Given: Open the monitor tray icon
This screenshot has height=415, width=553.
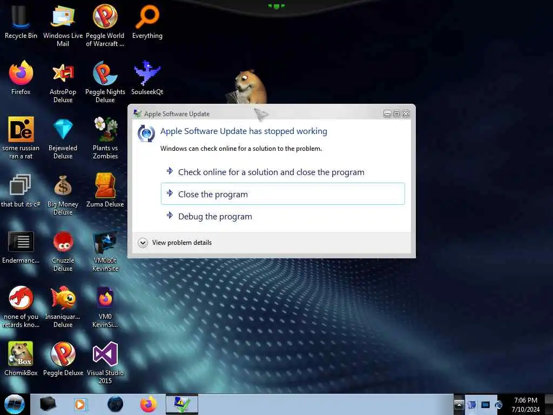Looking at the screenshot, I should click(485, 404).
